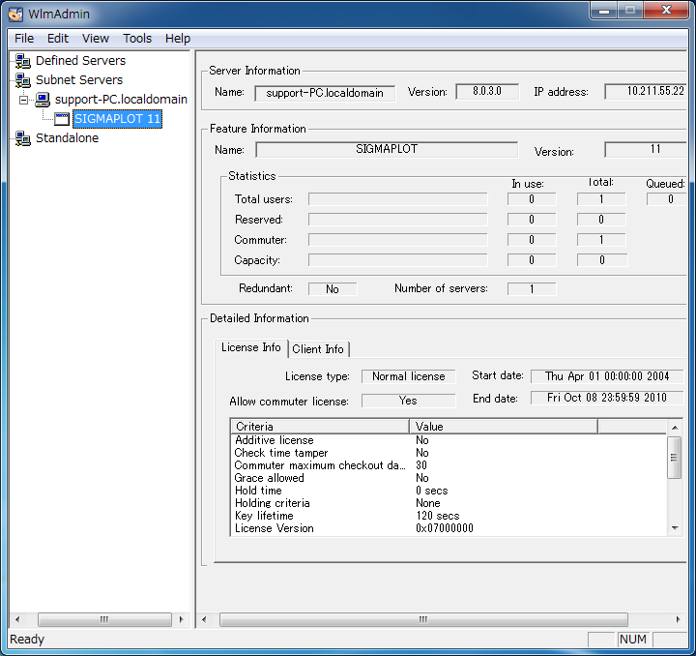The height and width of the screenshot is (656, 696).
Task: Click the criteria list scroll-up arrow
Action: click(x=675, y=428)
